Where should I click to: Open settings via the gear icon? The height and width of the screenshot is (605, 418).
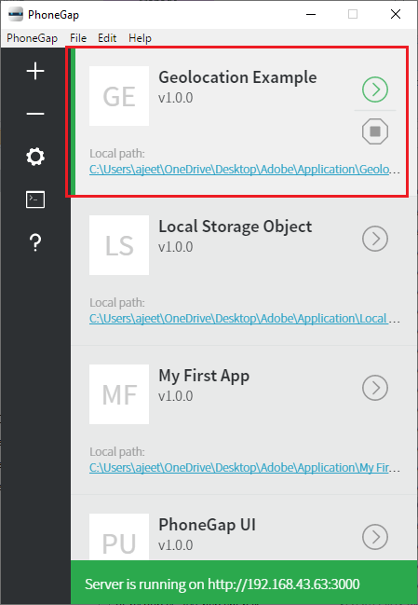pos(35,157)
